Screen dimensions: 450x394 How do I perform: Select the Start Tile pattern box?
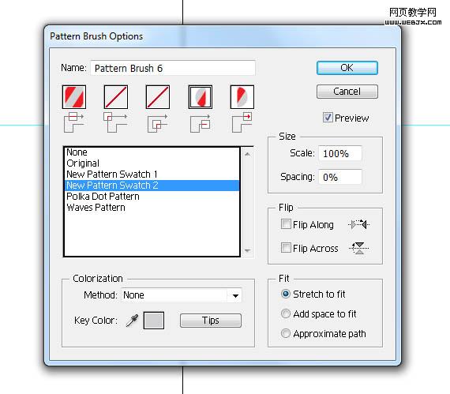[201, 97]
